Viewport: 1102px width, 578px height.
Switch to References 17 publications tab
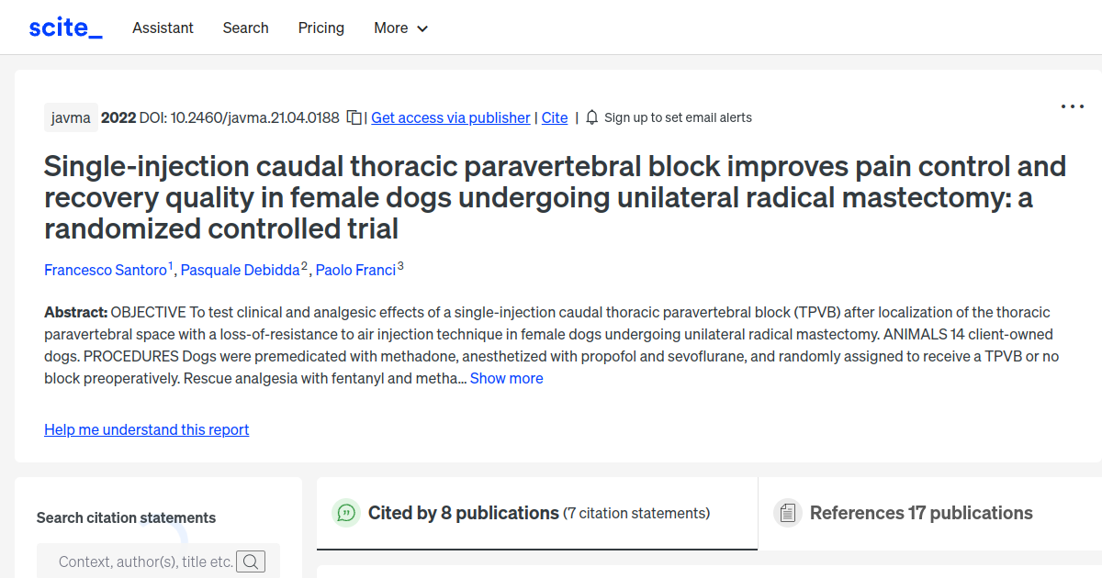click(920, 513)
